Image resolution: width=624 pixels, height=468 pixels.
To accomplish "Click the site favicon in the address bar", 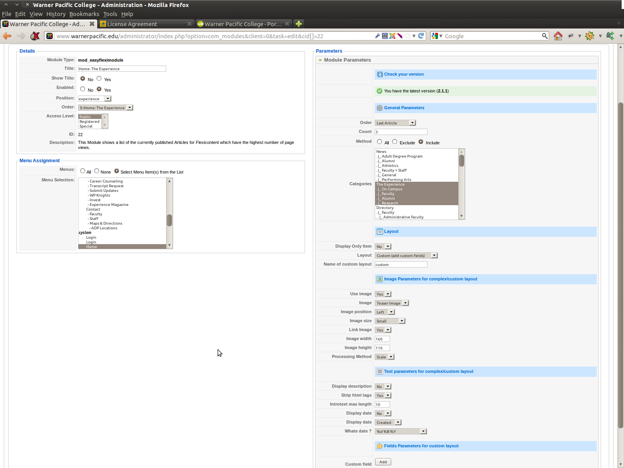I will (x=50, y=36).
